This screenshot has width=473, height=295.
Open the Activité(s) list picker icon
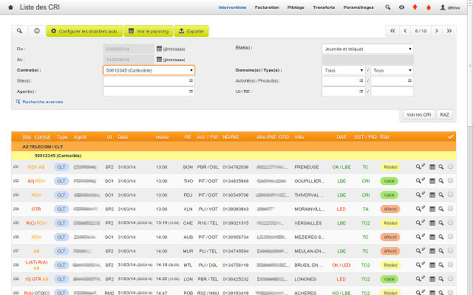click(361, 80)
